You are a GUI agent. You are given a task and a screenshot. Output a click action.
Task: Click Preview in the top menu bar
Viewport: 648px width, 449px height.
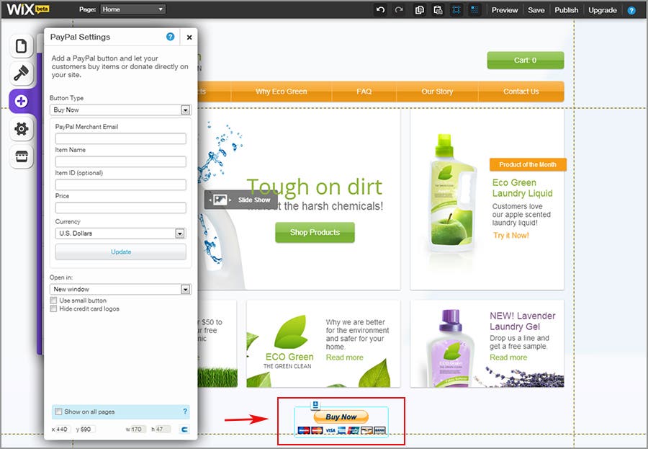[505, 10]
